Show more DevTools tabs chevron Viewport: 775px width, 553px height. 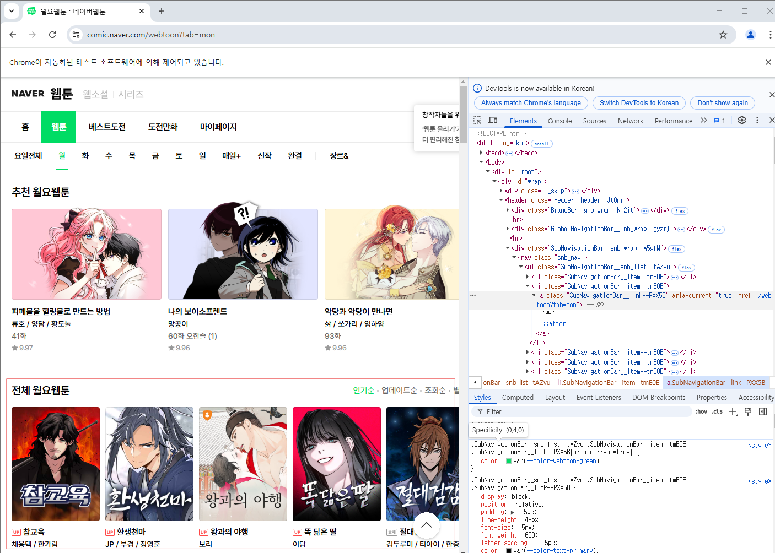704,120
